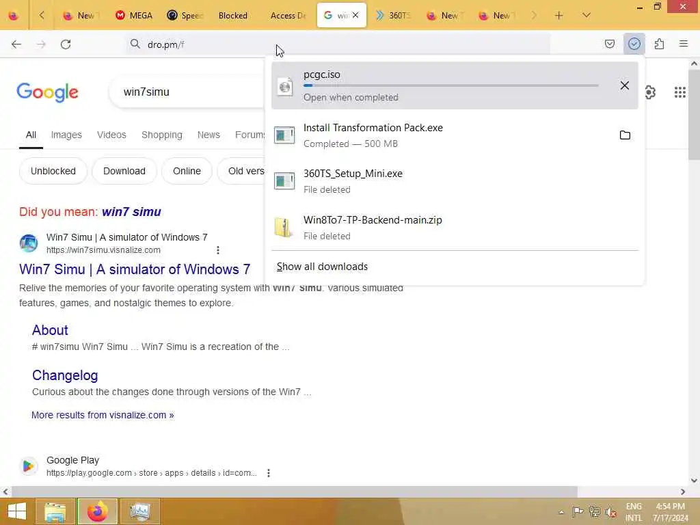700x525 pixels.
Task: Switch to the Blocked tab
Action: (232, 16)
